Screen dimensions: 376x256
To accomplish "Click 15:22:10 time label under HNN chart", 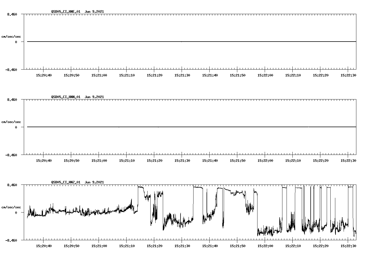I will [293, 160].
